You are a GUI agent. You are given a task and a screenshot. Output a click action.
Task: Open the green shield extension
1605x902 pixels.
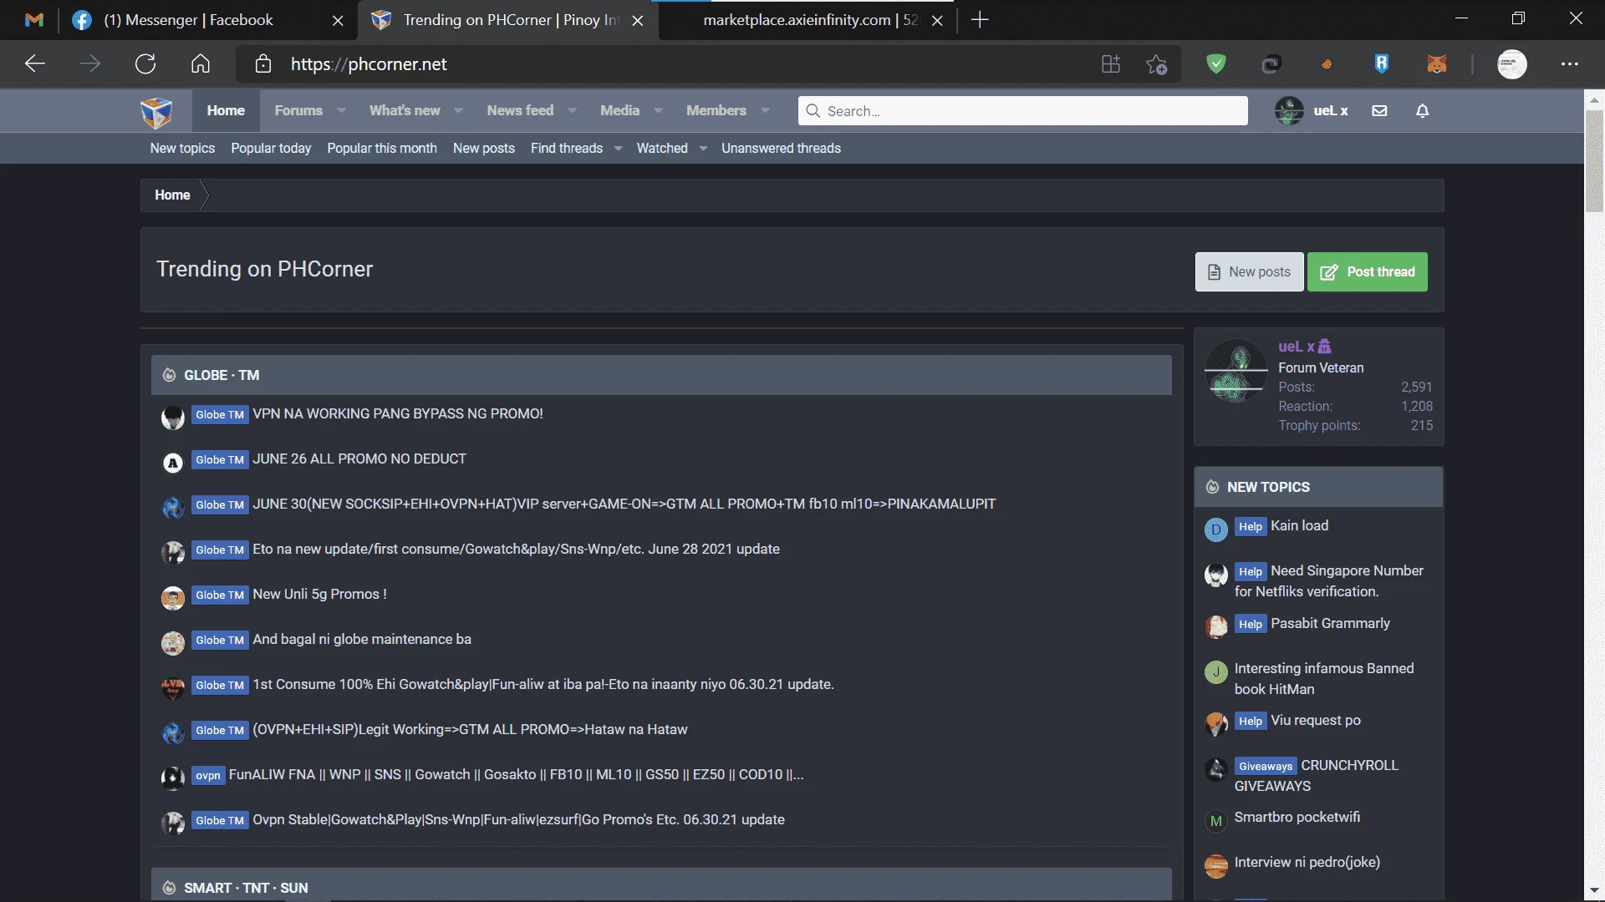[x=1216, y=63]
